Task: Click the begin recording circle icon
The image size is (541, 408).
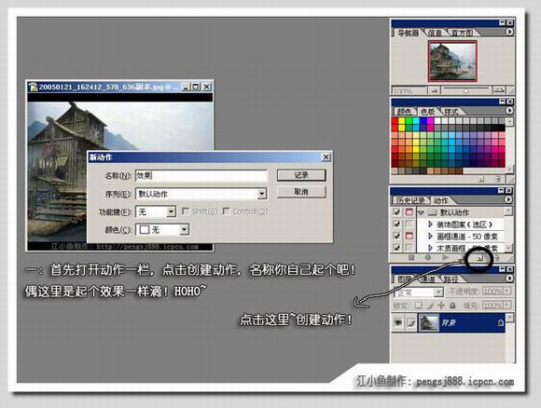Action: [x=428, y=257]
